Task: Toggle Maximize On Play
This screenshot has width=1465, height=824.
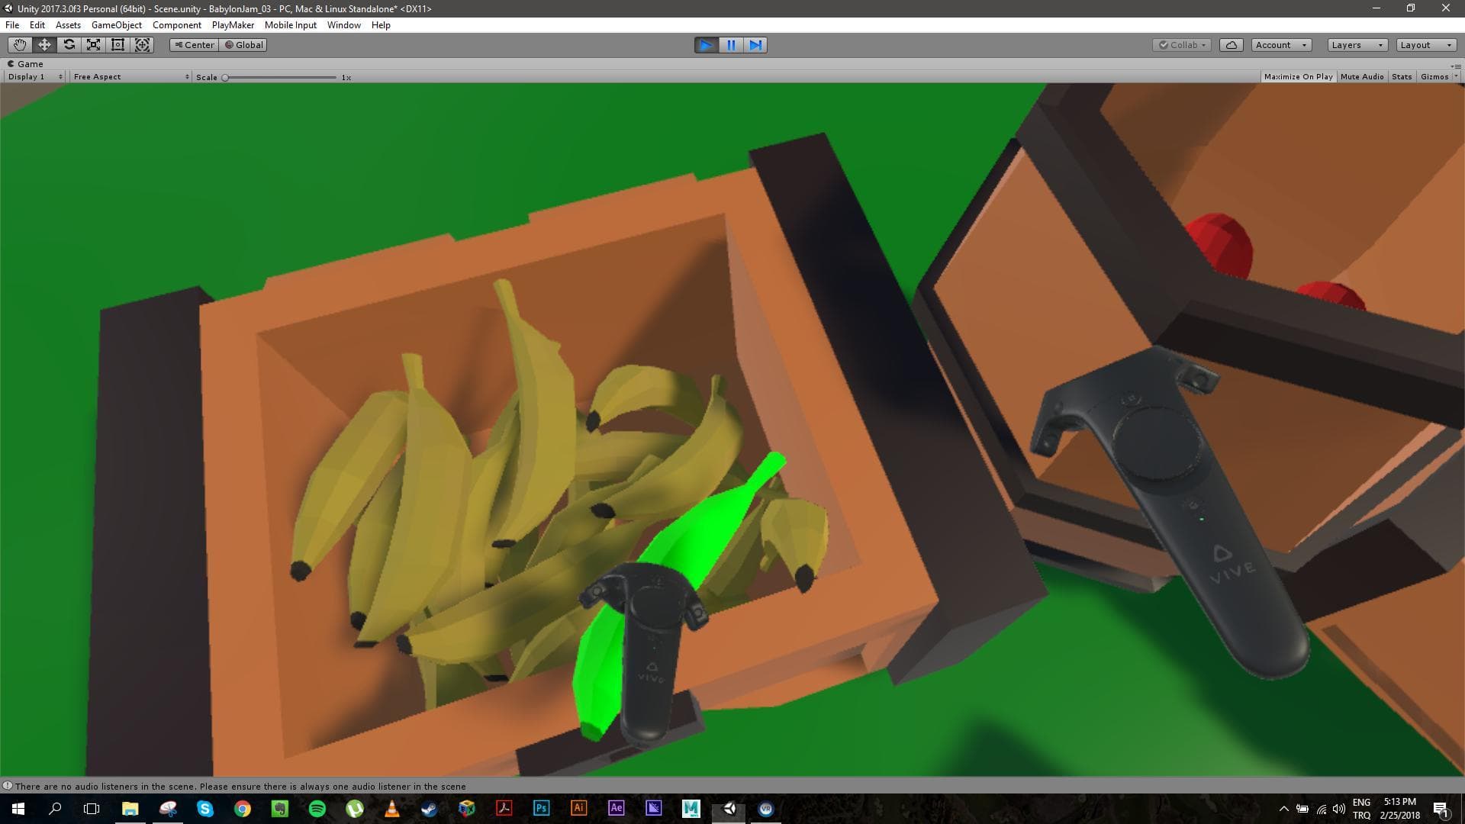Action: click(1298, 77)
